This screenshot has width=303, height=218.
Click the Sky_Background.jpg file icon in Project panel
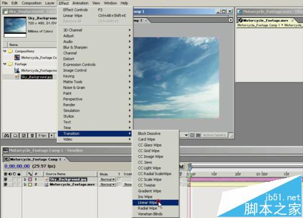pyautogui.click(x=17, y=77)
